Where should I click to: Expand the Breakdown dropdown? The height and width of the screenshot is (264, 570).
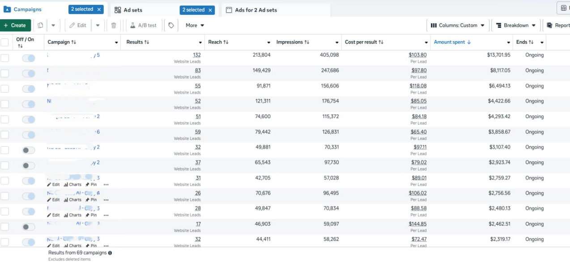click(x=516, y=26)
